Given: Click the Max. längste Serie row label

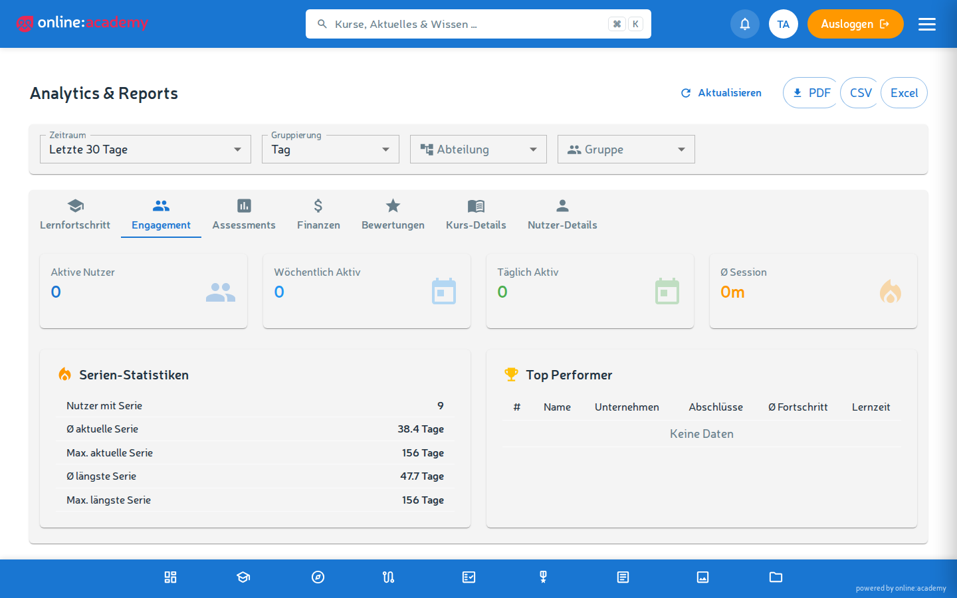Looking at the screenshot, I should point(108,500).
